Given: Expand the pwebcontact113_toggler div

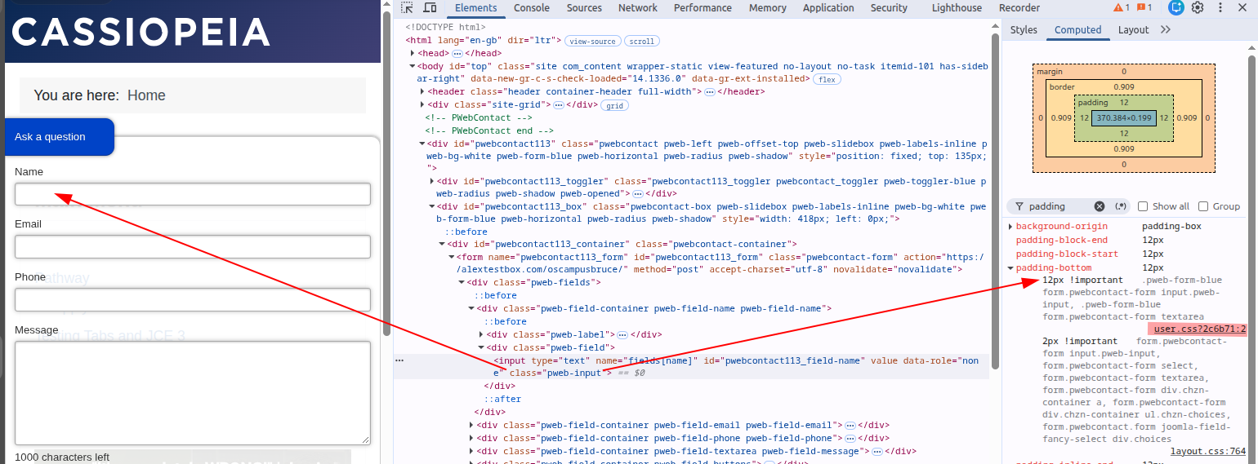Looking at the screenshot, I should pyautogui.click(x=431, y=181).
